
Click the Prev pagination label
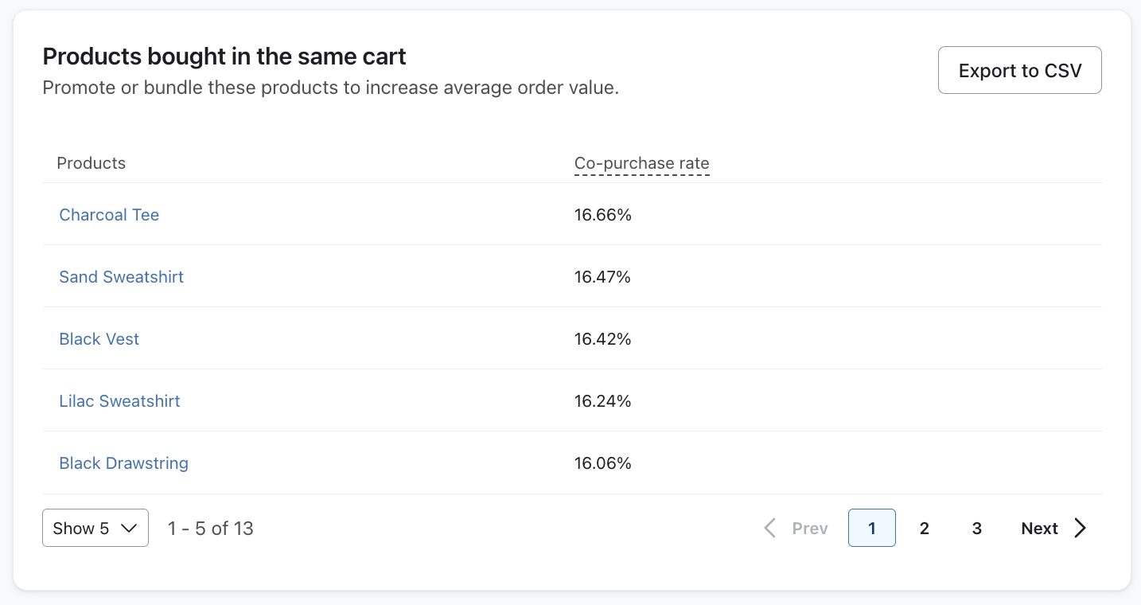pos(810,529)
